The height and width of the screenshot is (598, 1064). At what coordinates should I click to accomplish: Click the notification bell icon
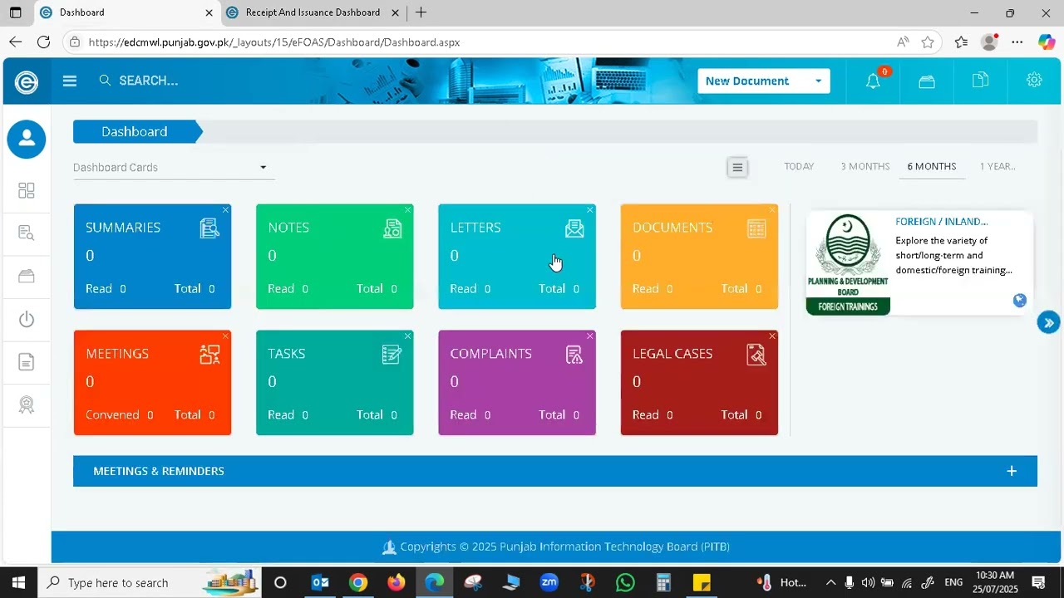coord(873,81)
